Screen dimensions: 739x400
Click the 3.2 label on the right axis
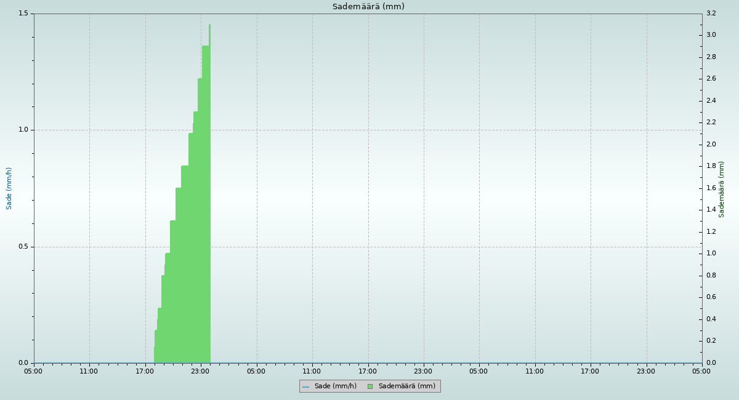click(x=711, y=14)
